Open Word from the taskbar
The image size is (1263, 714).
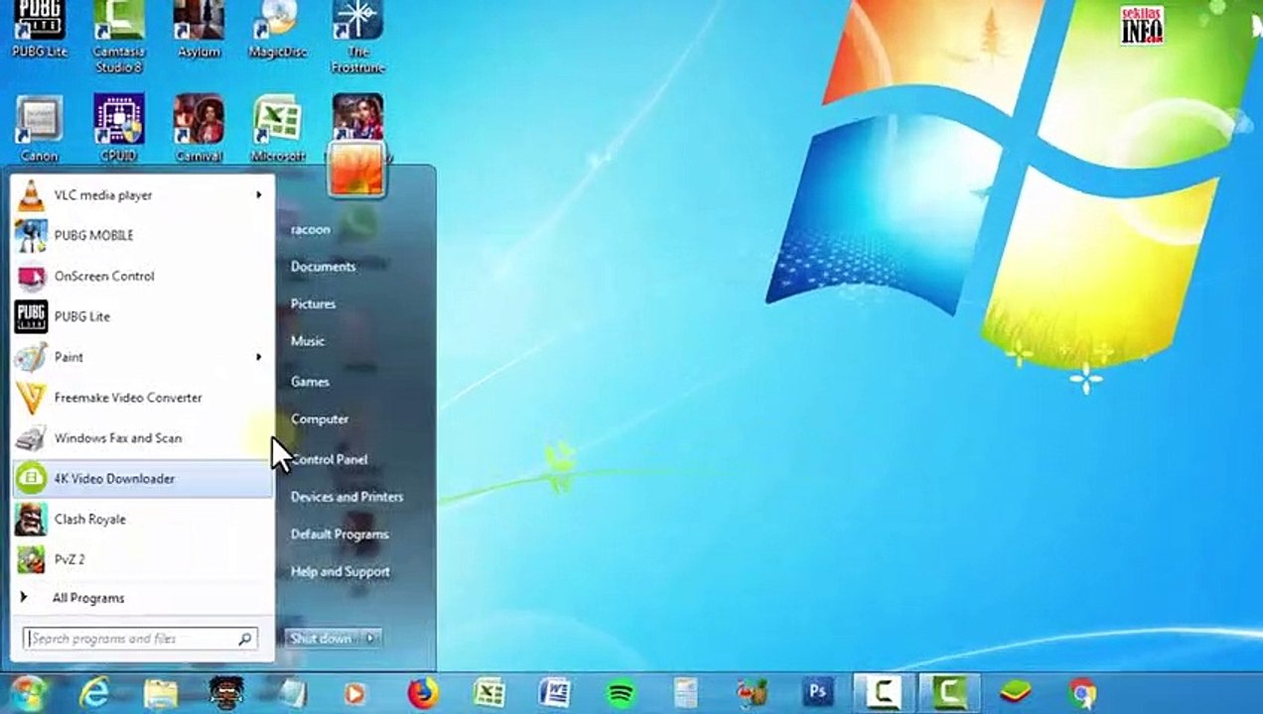554,693
